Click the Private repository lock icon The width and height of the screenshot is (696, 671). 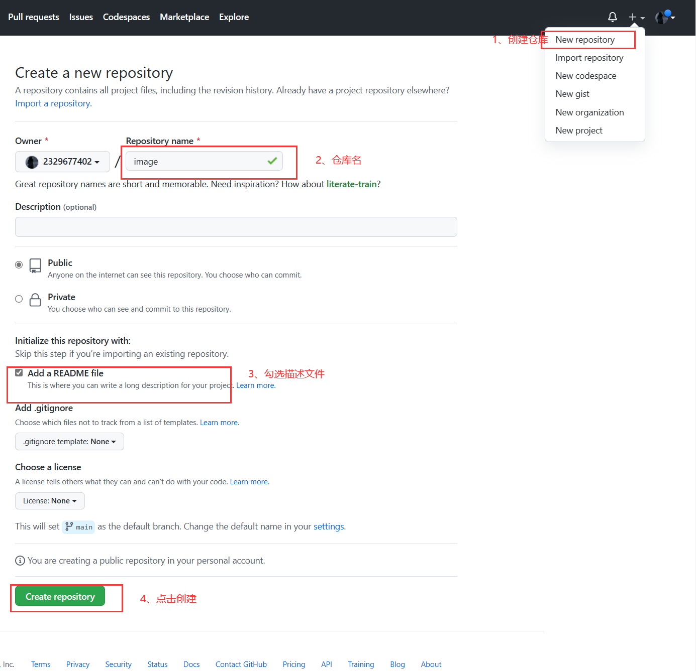coord(35,300)
